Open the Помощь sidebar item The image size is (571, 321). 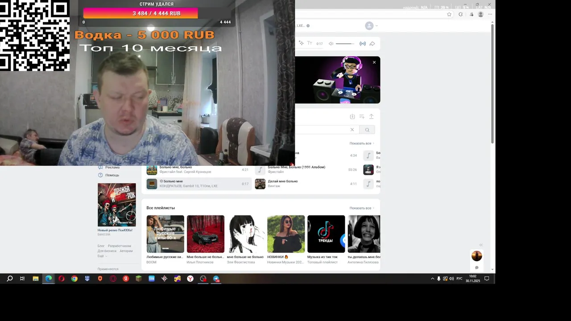click(109, 175)
